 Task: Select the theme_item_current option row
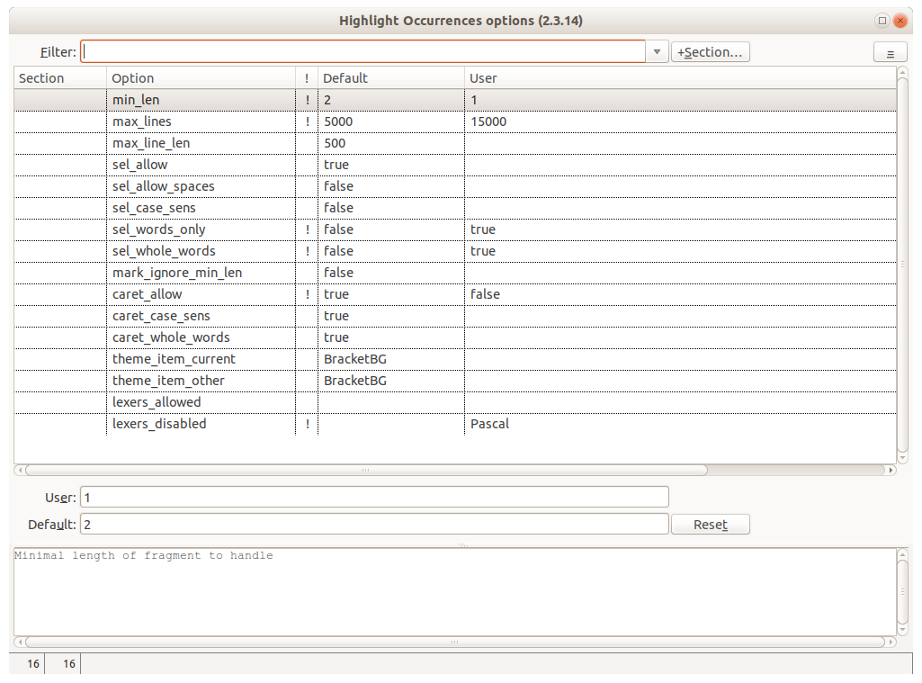(x=455, y=359)
